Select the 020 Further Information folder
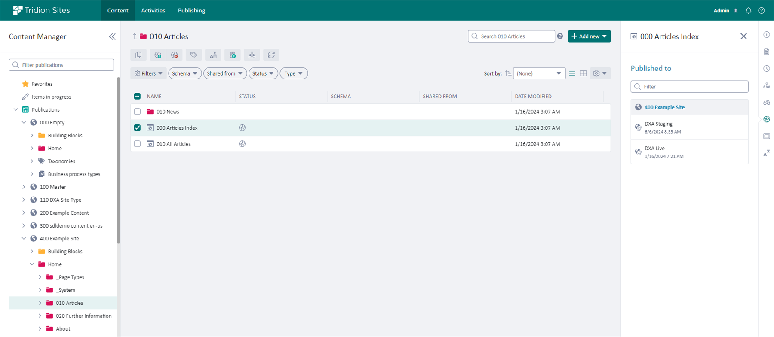The width and height of the screenshot is (774, 337). pos(83,316)
